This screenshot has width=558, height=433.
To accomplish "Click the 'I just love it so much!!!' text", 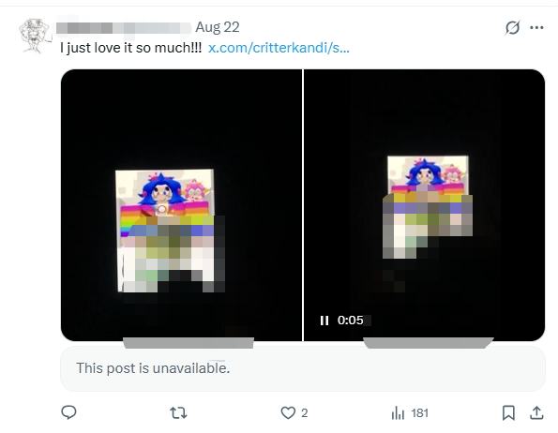I will (130, 48).
